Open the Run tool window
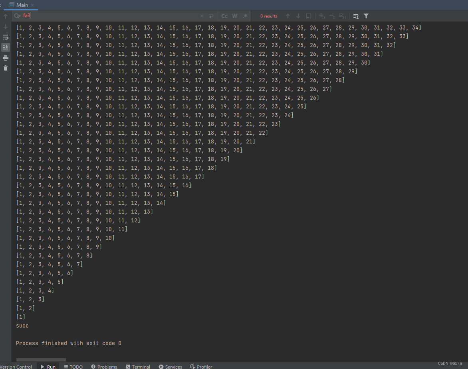The width and height of the screenshot is (468, 369). click(x=48, y=366)
